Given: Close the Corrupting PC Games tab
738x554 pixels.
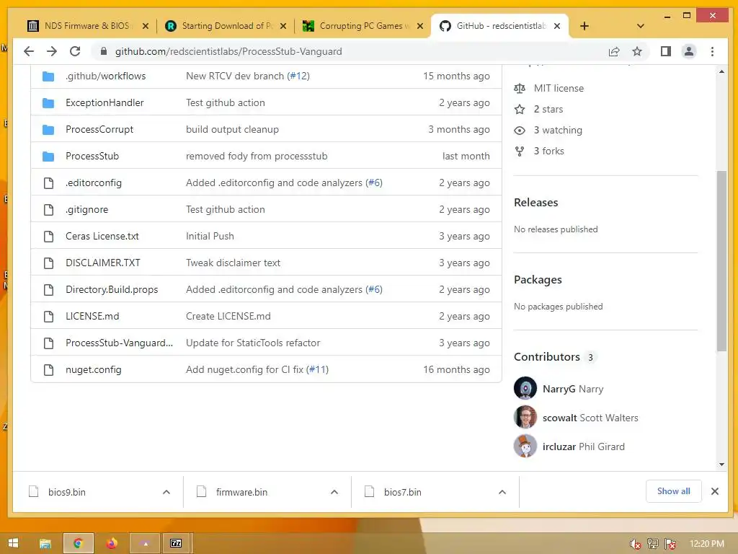Looking at the screenshot, I should point(420,26).
